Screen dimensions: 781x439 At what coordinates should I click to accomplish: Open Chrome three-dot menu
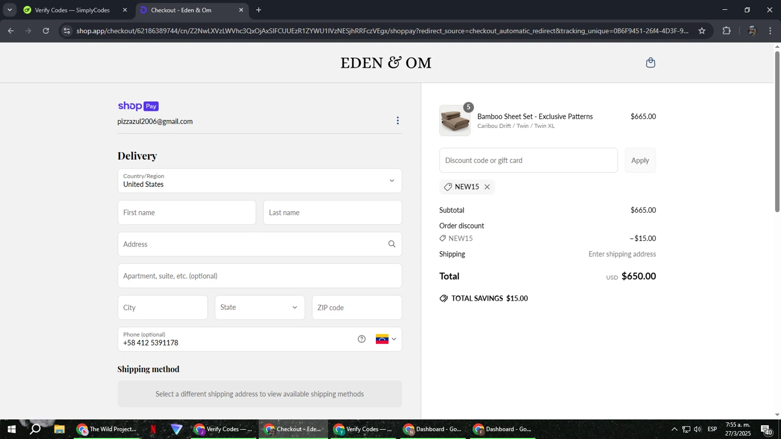tap(771, 31)
